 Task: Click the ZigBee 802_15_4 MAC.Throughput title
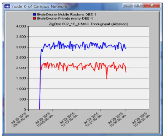88,24
